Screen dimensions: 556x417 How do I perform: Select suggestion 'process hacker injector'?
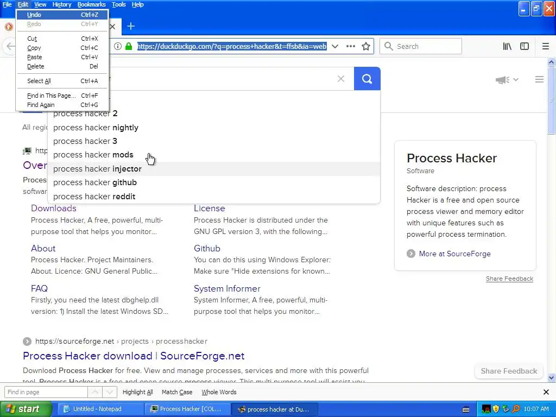214,169
